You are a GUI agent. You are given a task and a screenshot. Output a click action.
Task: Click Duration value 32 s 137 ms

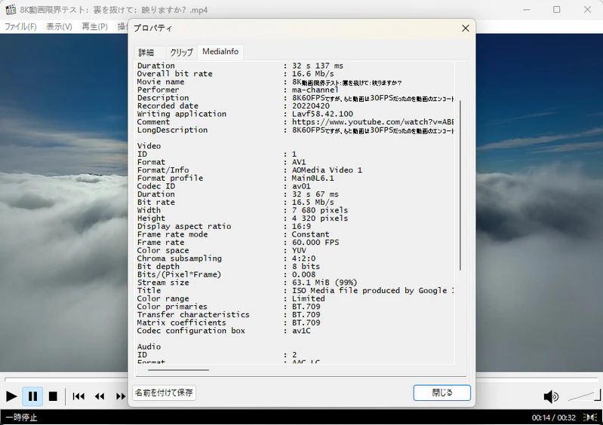[318, 66]
